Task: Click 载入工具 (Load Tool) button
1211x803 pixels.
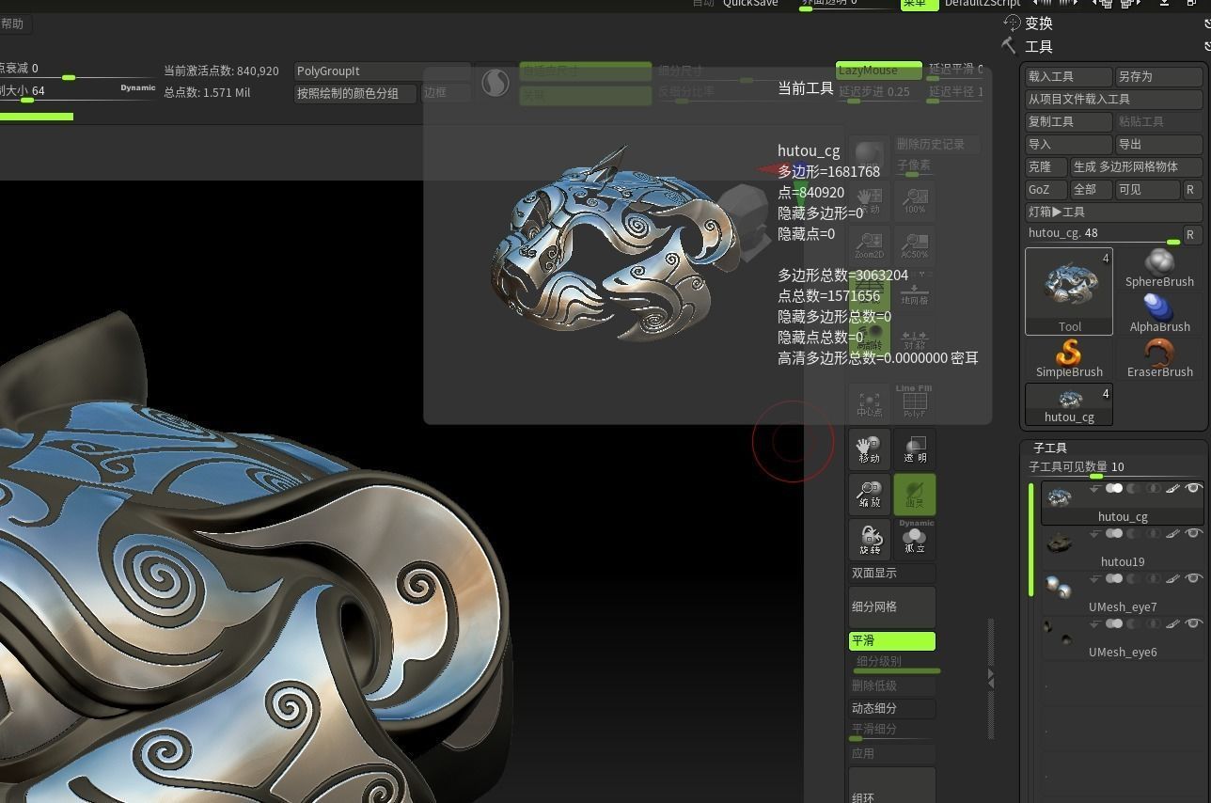Action: pos(1069,76)
